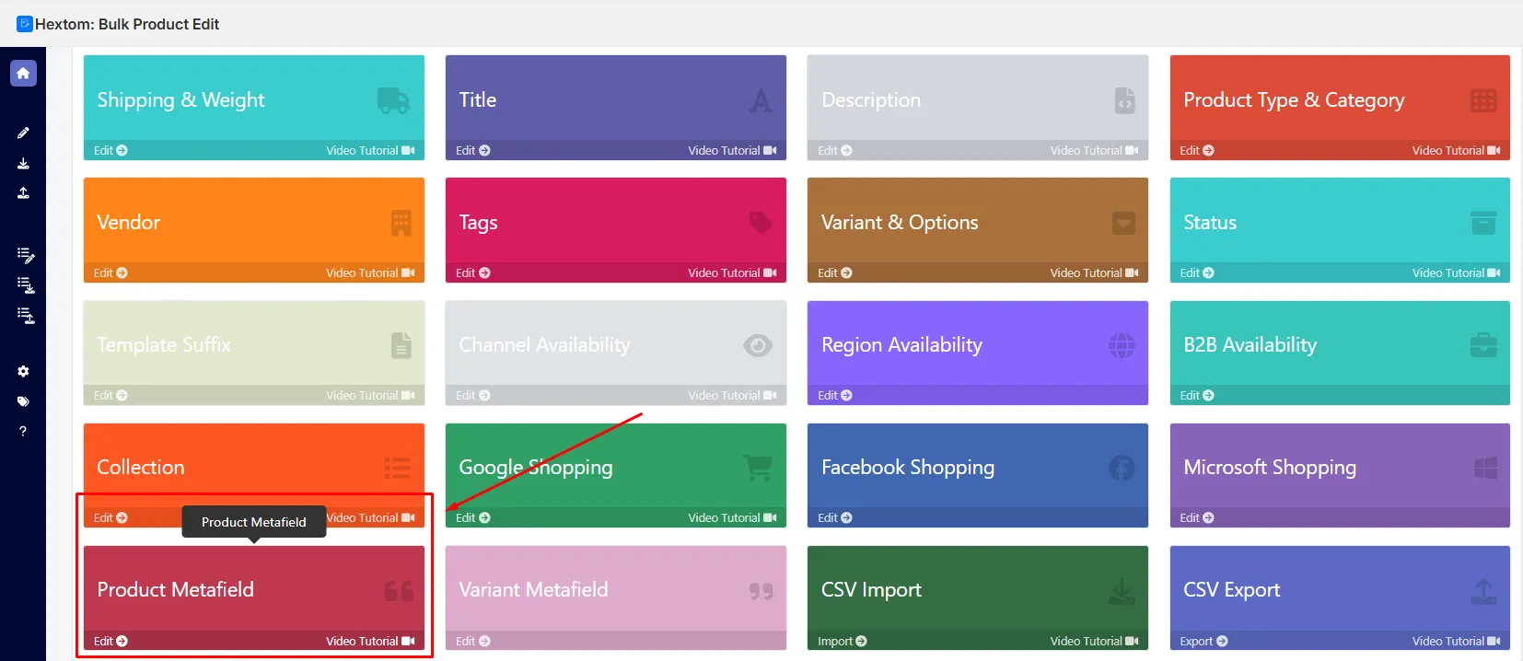Click Video Tutorial under Product Type & Category
Image resolution: width=1523 pixels, height=661 pixels.
[1456, 151]
